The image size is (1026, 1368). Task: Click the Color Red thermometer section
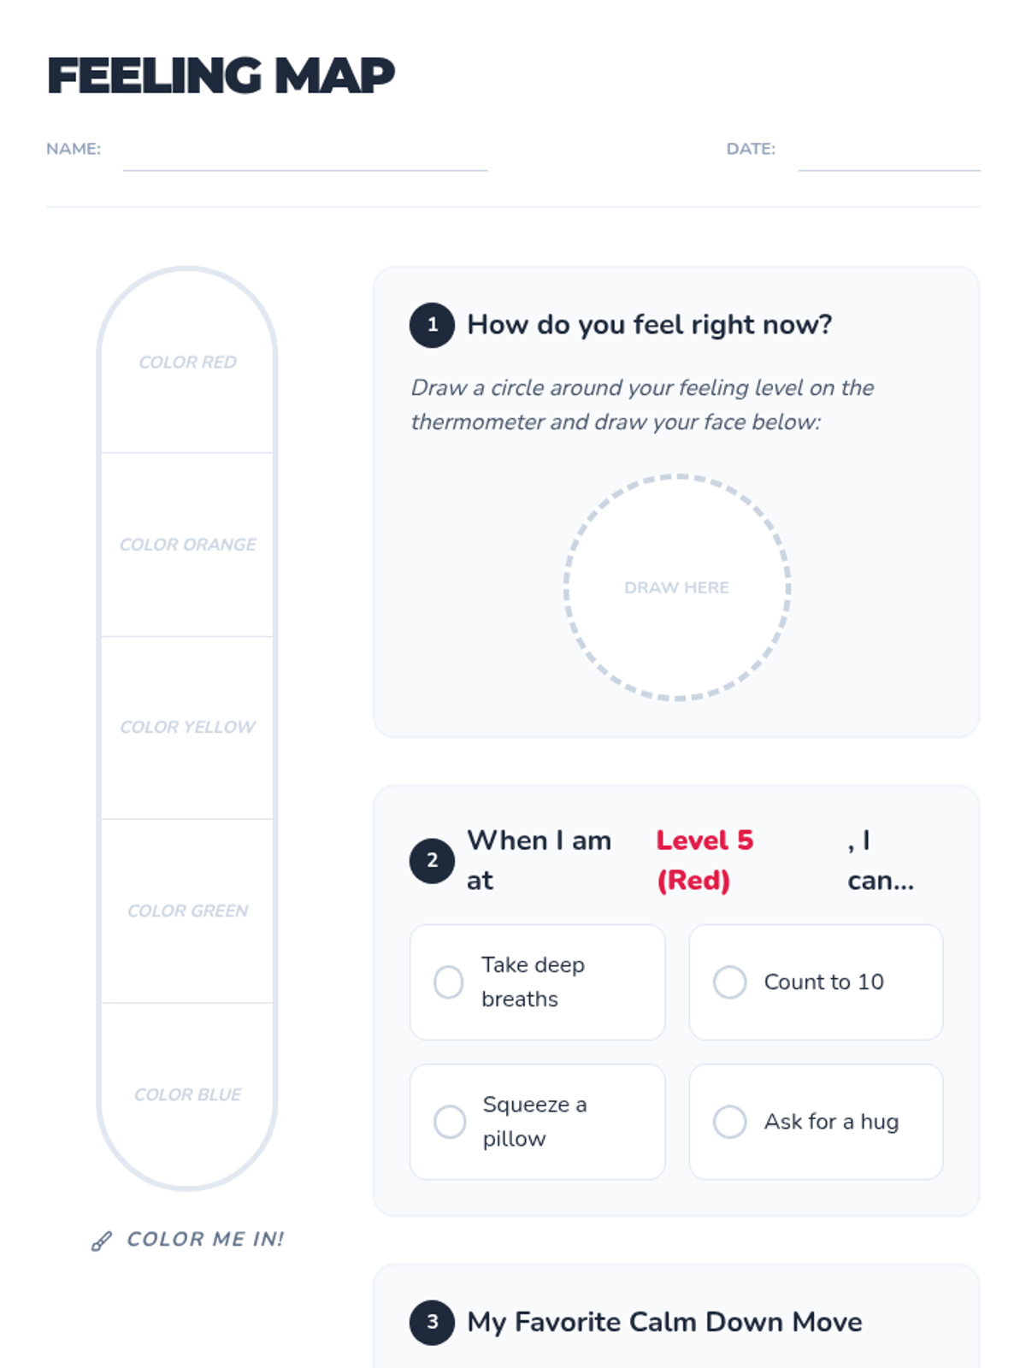pyautogui.click(x=187, y=363)
